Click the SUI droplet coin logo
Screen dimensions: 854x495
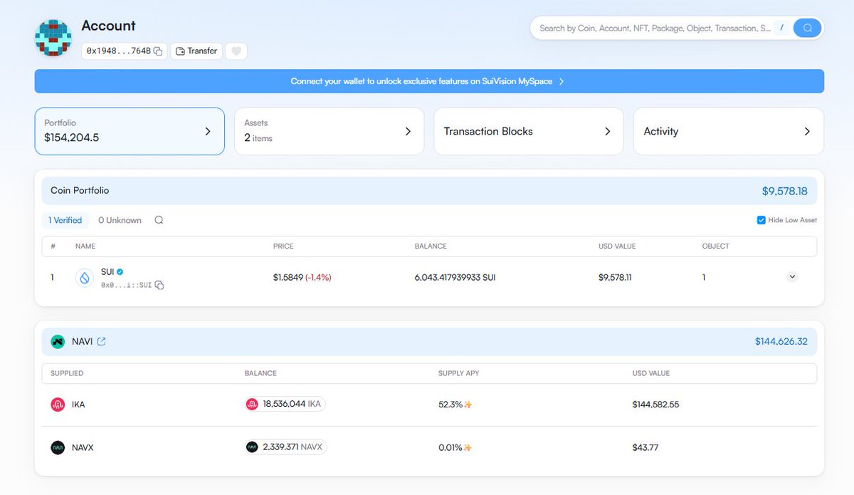(x=85, y=278)
